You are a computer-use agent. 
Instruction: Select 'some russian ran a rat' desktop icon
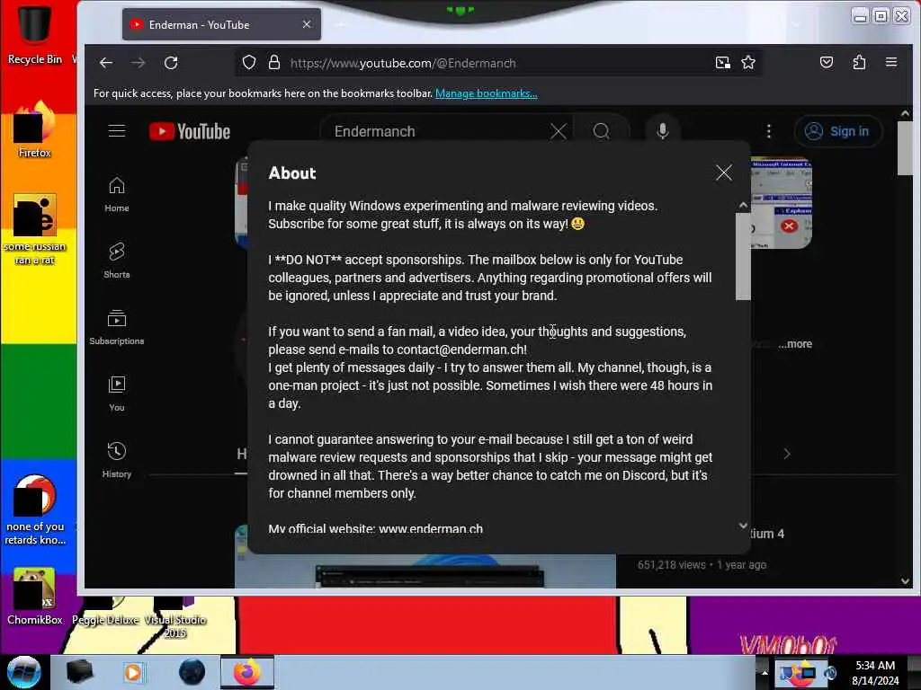pyautogui.click(x=35, y=229)
